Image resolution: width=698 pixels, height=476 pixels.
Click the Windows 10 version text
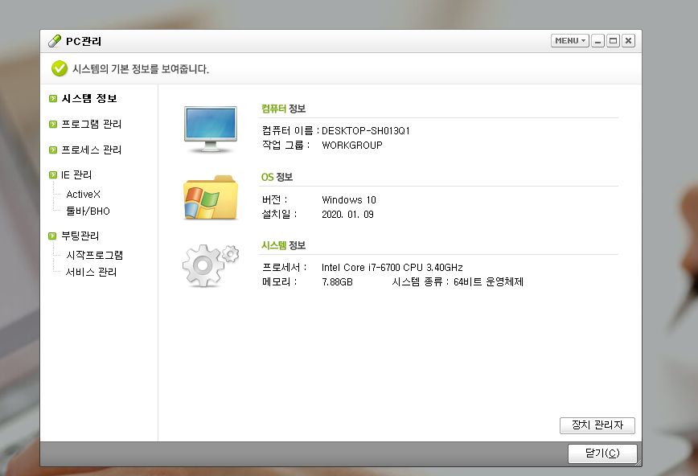(x=348, y=200)
